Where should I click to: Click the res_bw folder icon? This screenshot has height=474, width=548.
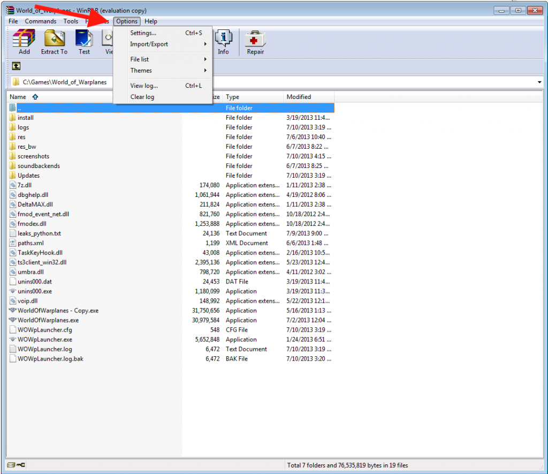pos(13,147)
